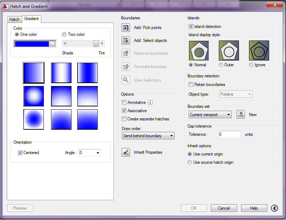Viewport: 286px width, 220px height.
Task: Click the Cancel button
Action: pos(224,208)
